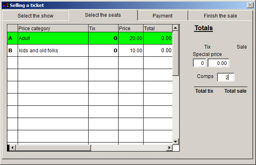The width and height of the screenshot is (256, 165).
Task: Select the Adult price category row
Action: pyautogui.click(x=53, y=38)
